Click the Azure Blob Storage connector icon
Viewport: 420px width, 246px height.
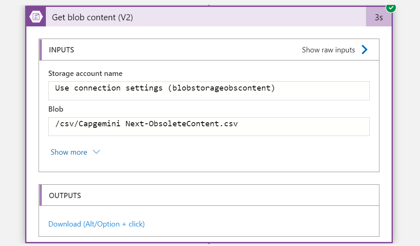36,17
